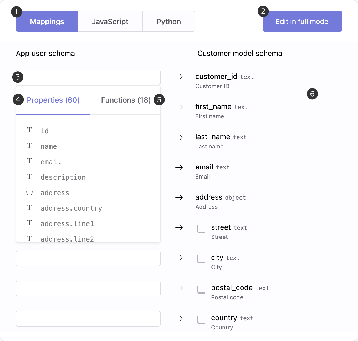Open the JavaScript tab

(x=110, y=22)
